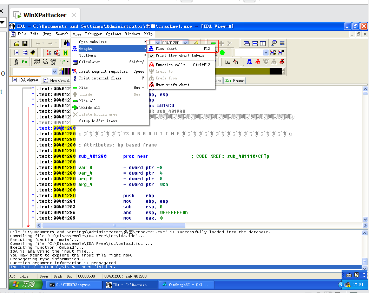Switch to Hex View-A tab
This screenshot has height=293, width=369.
point(57,80)
